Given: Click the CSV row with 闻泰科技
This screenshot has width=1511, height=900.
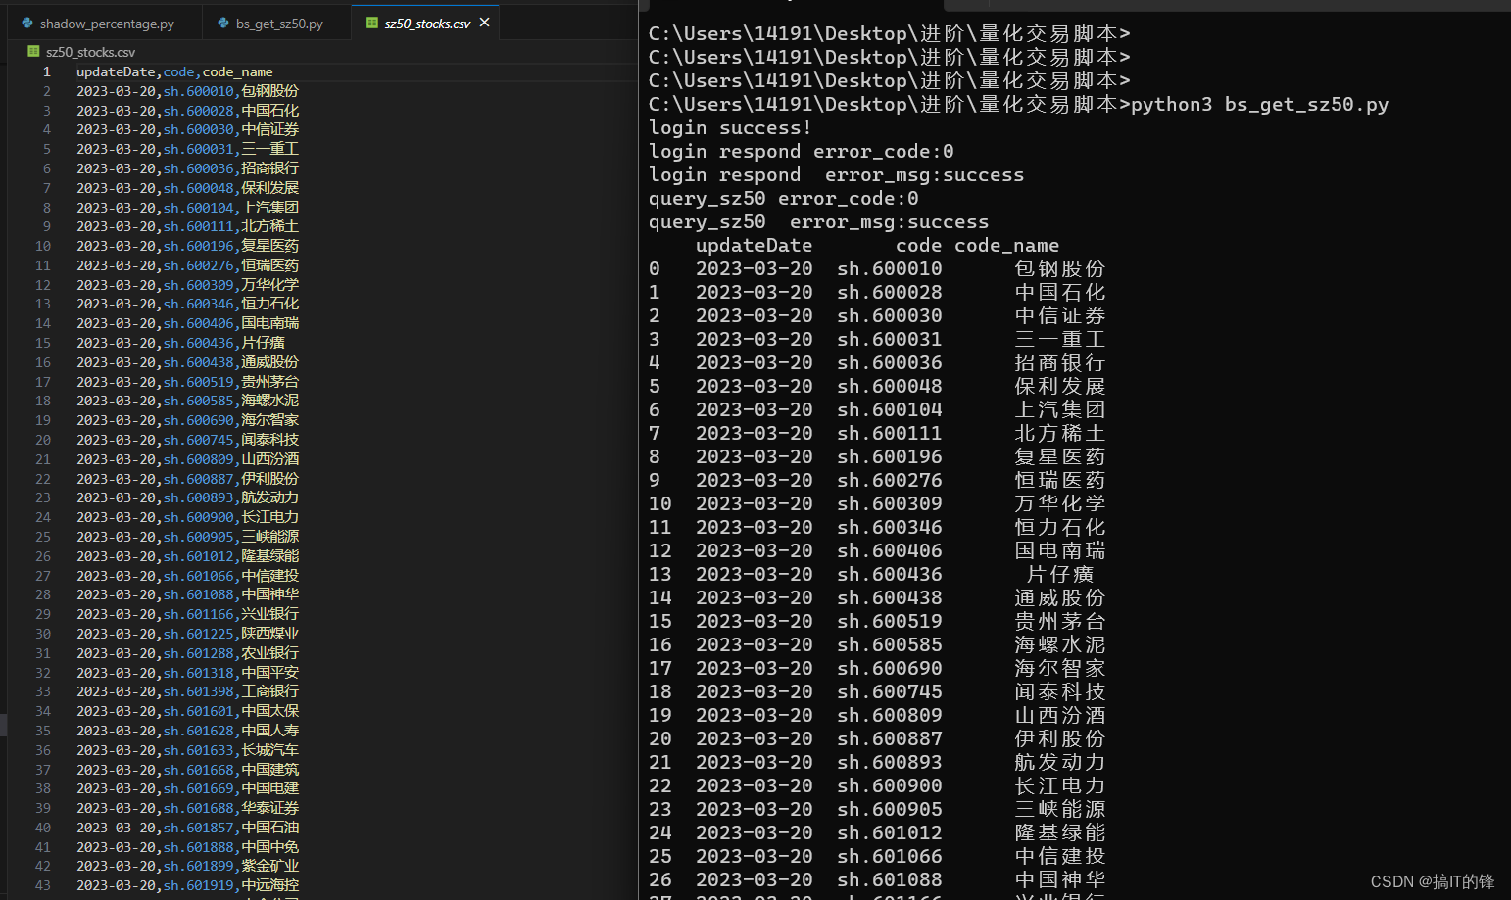Looking at the screenshot, I should click(187, 440).
